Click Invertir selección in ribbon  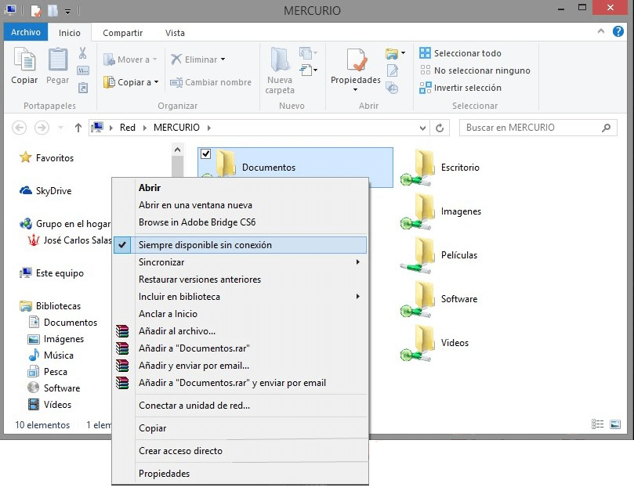pyautogui.click(x=467, y=88)
